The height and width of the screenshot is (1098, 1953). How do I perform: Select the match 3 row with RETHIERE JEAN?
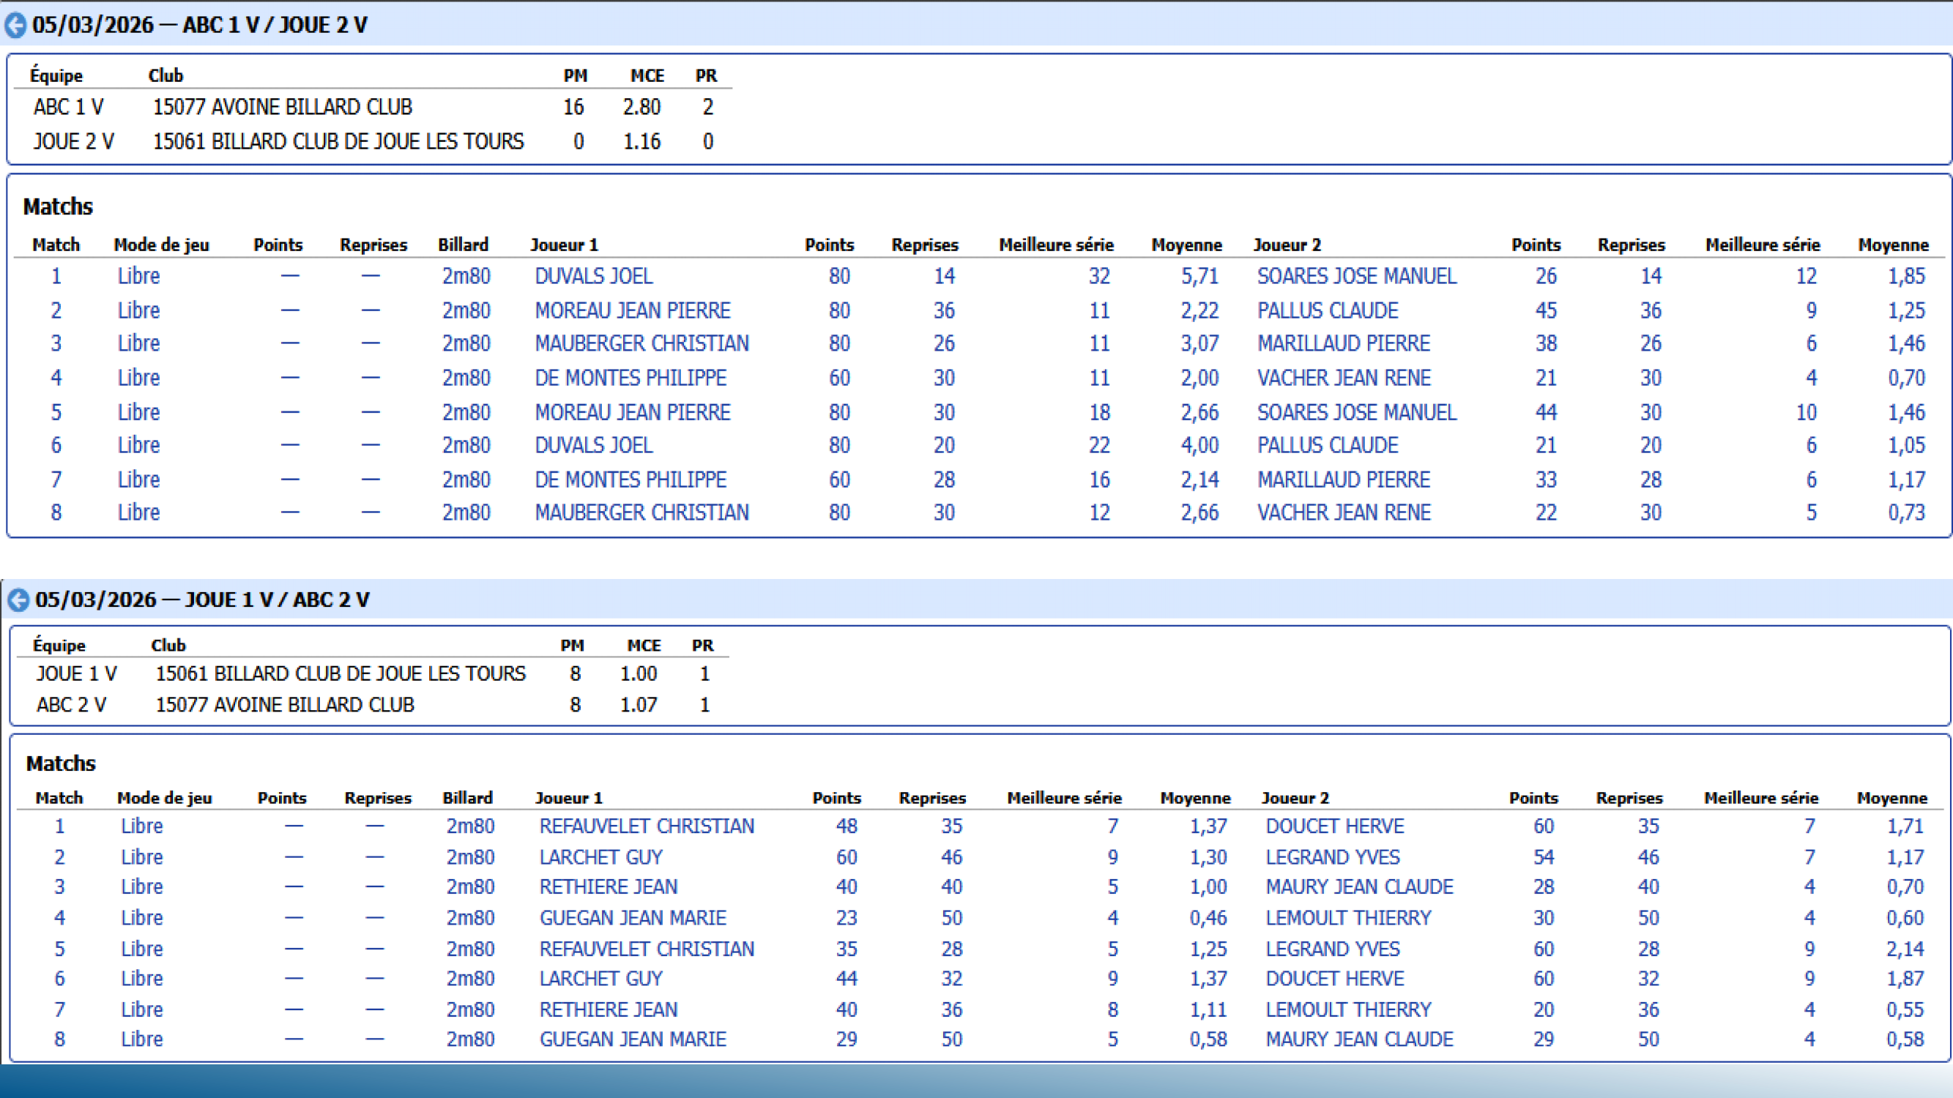[x=607, y=886]
